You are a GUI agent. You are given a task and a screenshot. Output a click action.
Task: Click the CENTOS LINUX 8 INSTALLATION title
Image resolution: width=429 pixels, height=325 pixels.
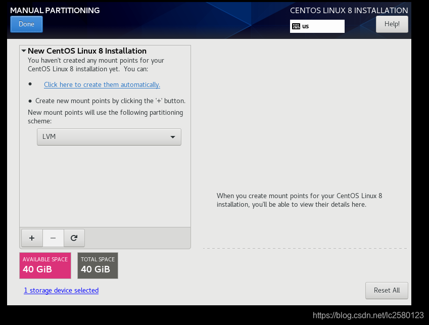pos(349,11)
